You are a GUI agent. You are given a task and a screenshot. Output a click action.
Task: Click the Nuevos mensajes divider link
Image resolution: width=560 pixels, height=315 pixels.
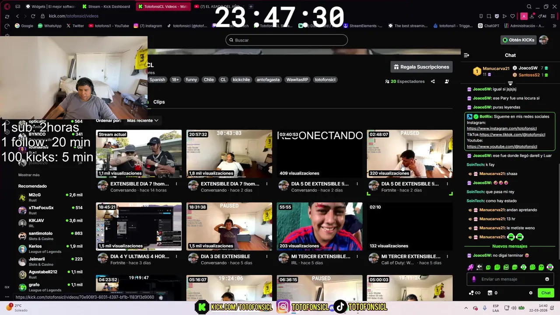510,246
